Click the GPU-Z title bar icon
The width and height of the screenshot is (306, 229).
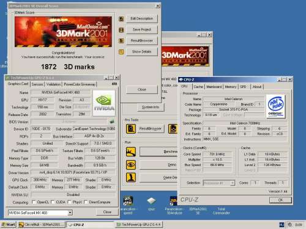(7, 78)
